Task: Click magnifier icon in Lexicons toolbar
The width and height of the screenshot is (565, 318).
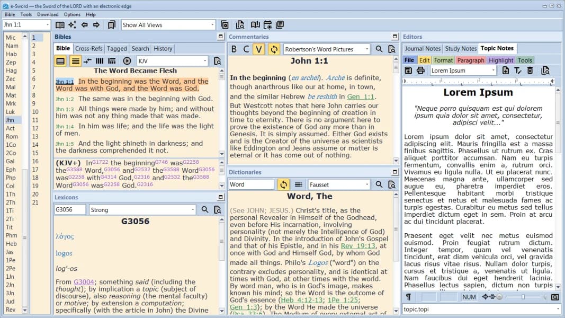Action: click(205, 209)
